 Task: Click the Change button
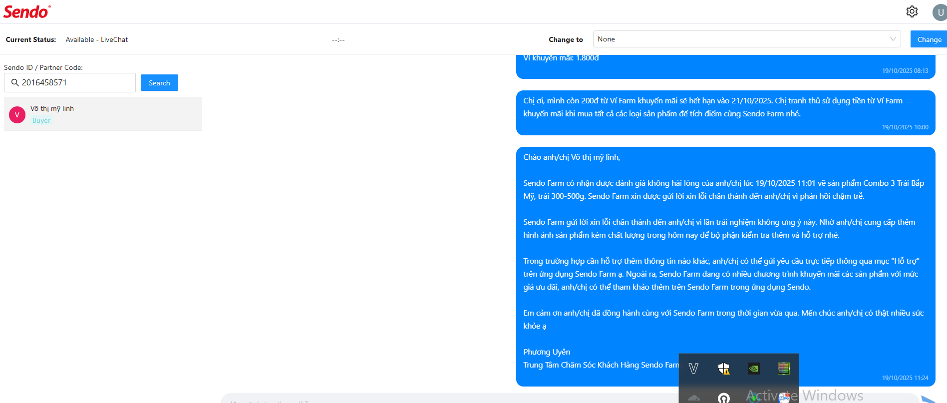[929, 39]
